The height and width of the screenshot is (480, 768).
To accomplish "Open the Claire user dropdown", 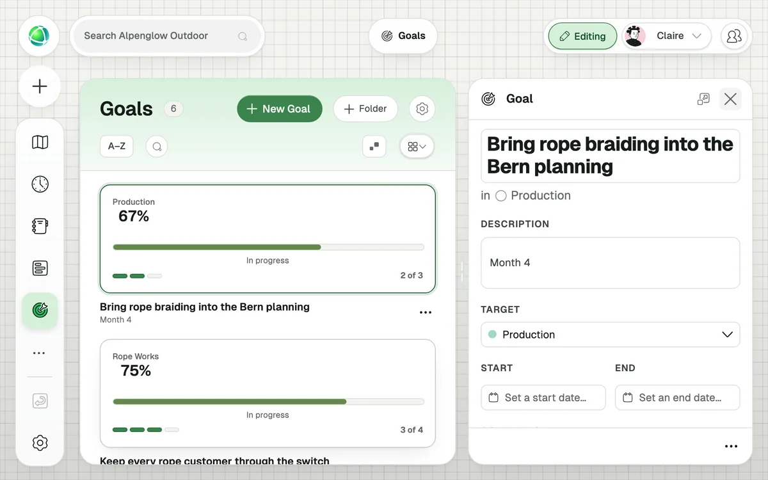I will click(x=666, y=36).
